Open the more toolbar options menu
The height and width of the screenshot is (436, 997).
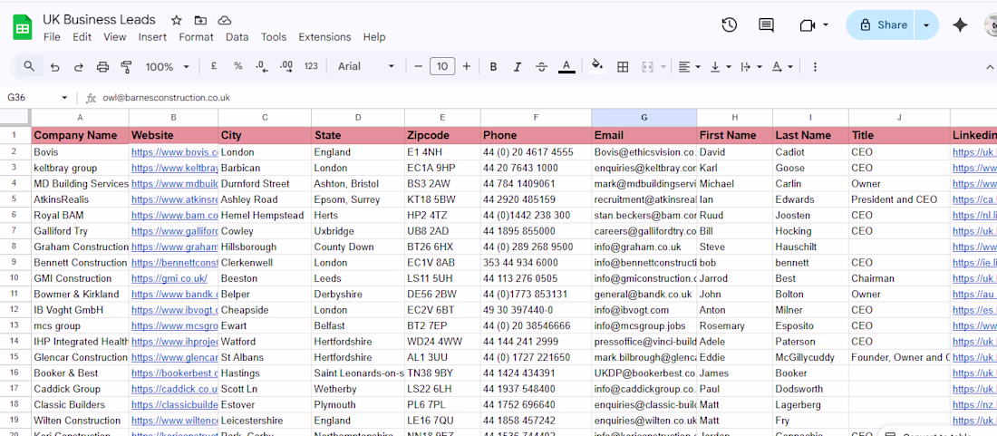coord(815,67)
